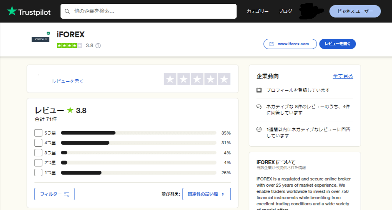Click the filter sliders icon on フィルター button
The width and height of the screenshot is (392, 210).
pyautogui.click(x=67, y=194)
